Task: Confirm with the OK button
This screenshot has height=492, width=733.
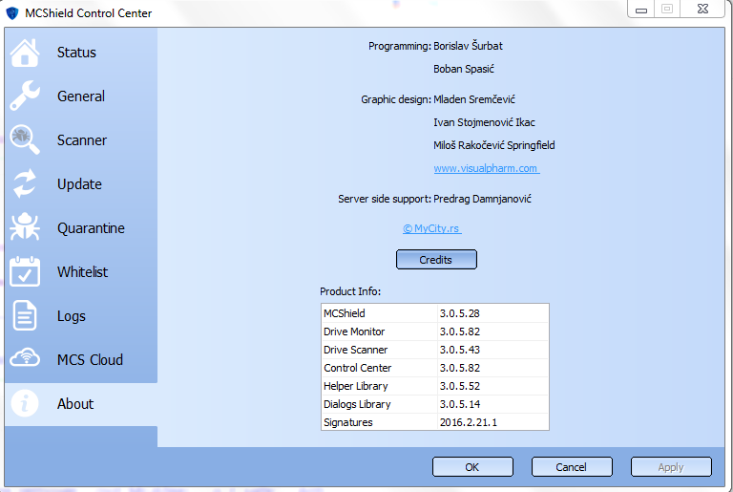Action: click(x=472, y=467)
